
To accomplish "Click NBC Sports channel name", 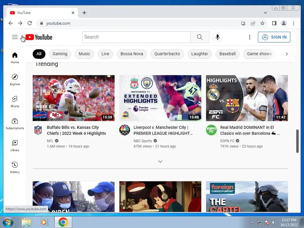I will pos(143,141).
